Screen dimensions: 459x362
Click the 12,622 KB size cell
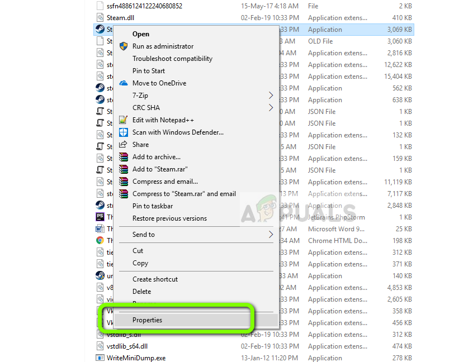click(398, 65)
